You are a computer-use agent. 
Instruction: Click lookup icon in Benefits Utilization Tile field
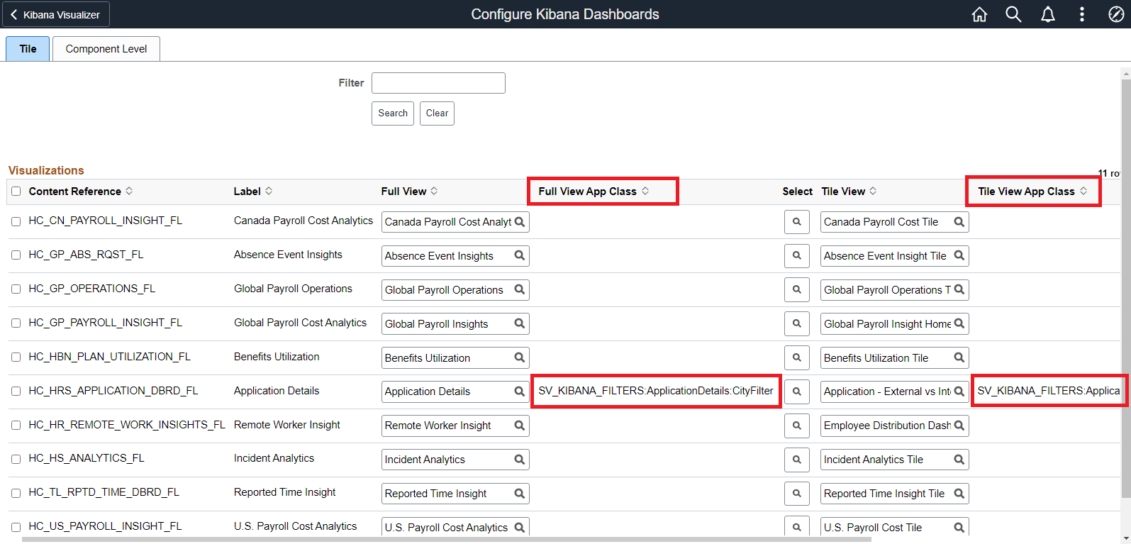pos(959,358)
